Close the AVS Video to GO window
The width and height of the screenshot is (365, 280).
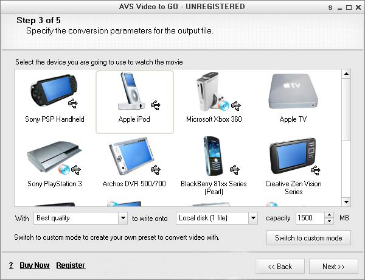(358, 8)
